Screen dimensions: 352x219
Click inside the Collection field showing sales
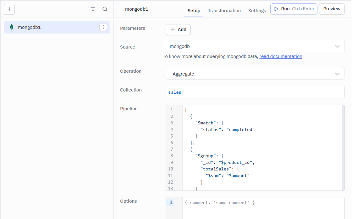(x=255, y=92)
